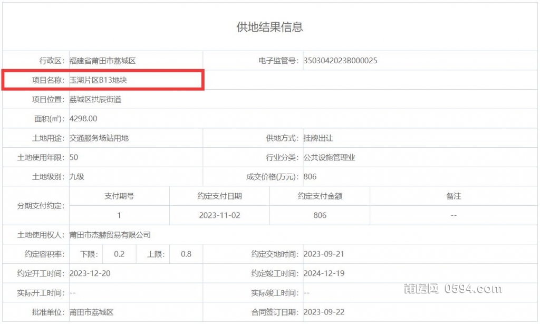Select the construction start date 2023-12-20
This screenshot has height=324, width=540.
pos(90,274)
